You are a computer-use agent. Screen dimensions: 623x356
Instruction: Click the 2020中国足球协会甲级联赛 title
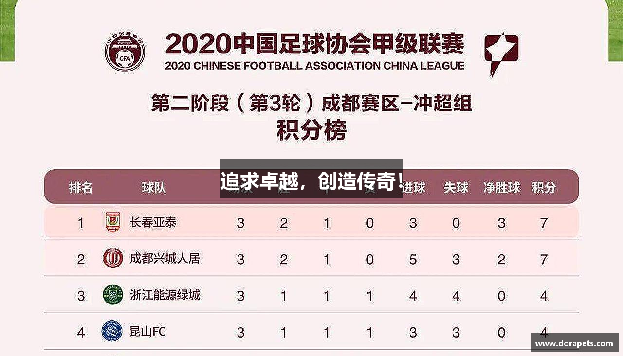click(314, 44)
